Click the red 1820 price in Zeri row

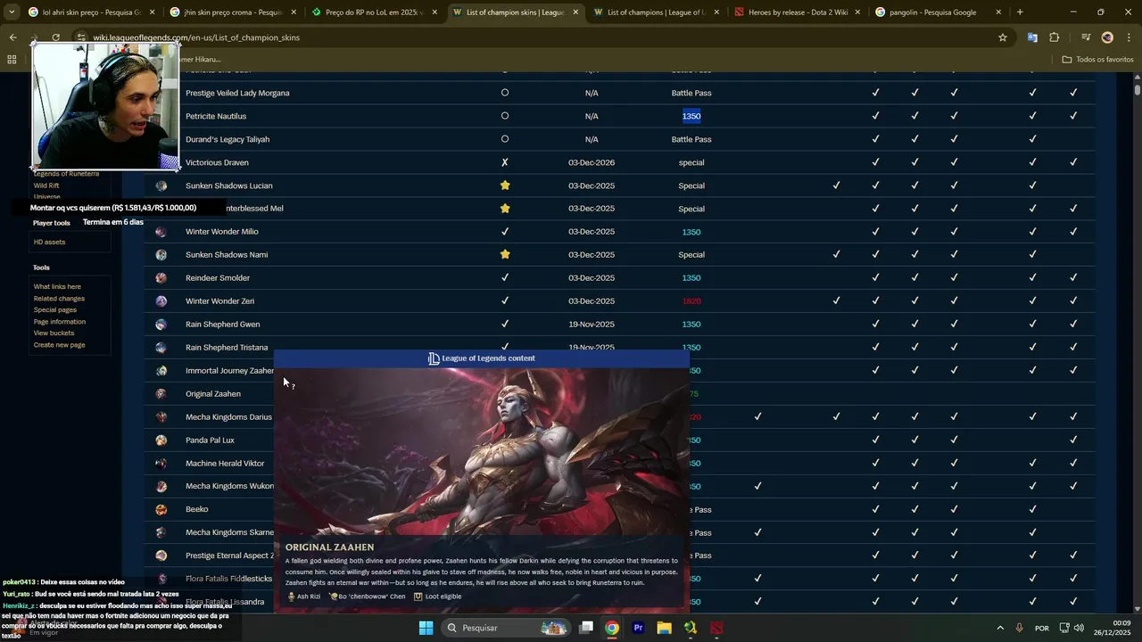[691, 301]
